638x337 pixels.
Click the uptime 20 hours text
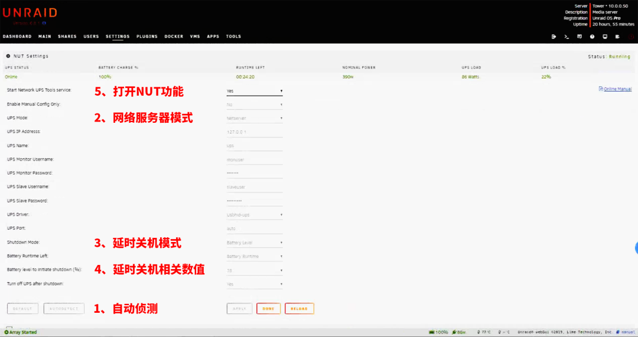point(613,24)
